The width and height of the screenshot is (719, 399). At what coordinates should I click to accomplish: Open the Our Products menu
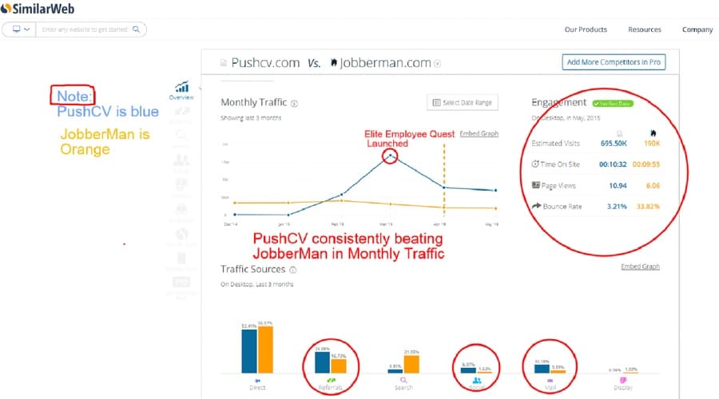click(586, 30)
